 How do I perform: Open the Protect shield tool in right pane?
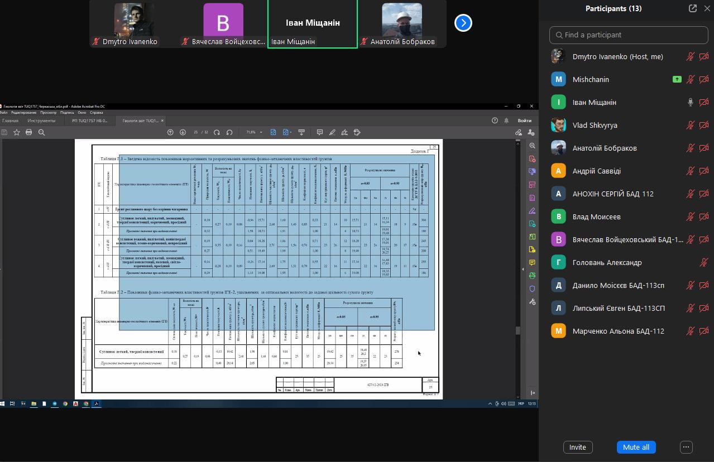click(532, 288)
